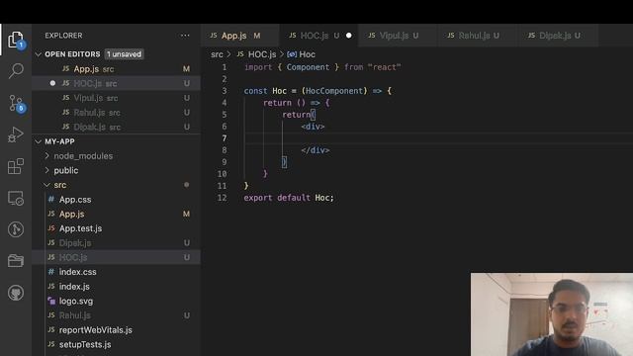Click the export default Hoc statement
This screenshot has width=633, height=356.
289,198
